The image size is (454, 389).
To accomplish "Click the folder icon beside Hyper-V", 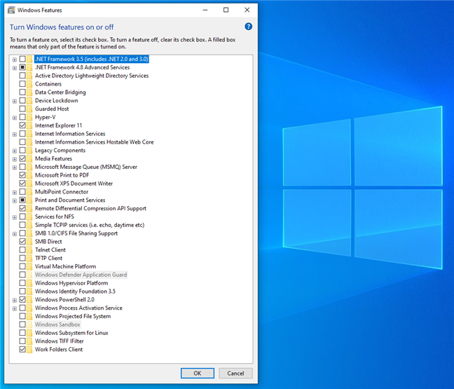I will (x=30, y=117).
